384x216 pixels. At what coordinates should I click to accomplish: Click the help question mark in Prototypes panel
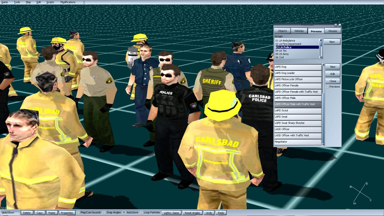pos(336,25)
